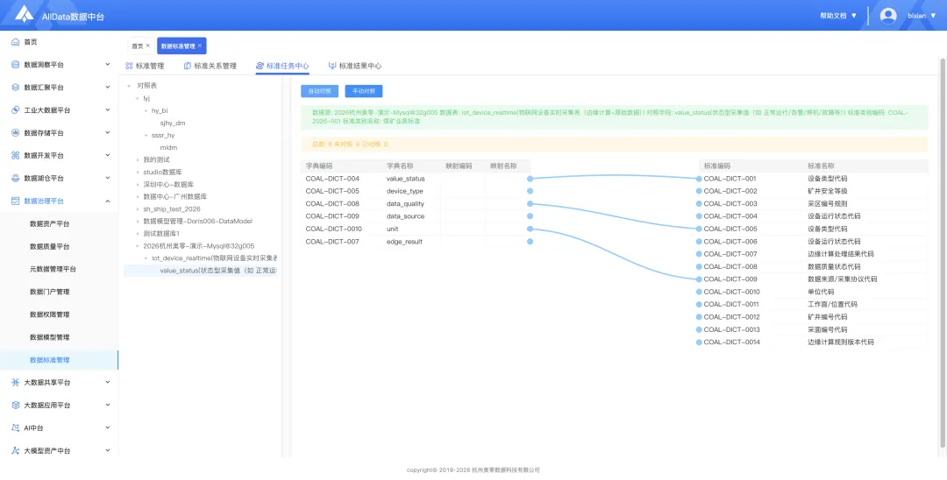Click the user avatar icon
Image resolution: width=947 pixels, height=480 pixels.
pos(887,16)
